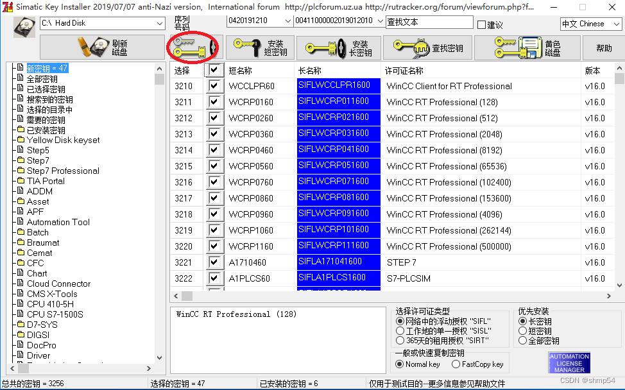Open the TIA Portal folder
Viewport: 625px width, 390px height.
[x=46, y=182]
